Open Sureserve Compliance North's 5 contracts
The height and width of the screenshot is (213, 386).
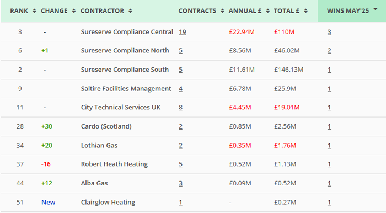pyautogui.click(x=181, y=51)
